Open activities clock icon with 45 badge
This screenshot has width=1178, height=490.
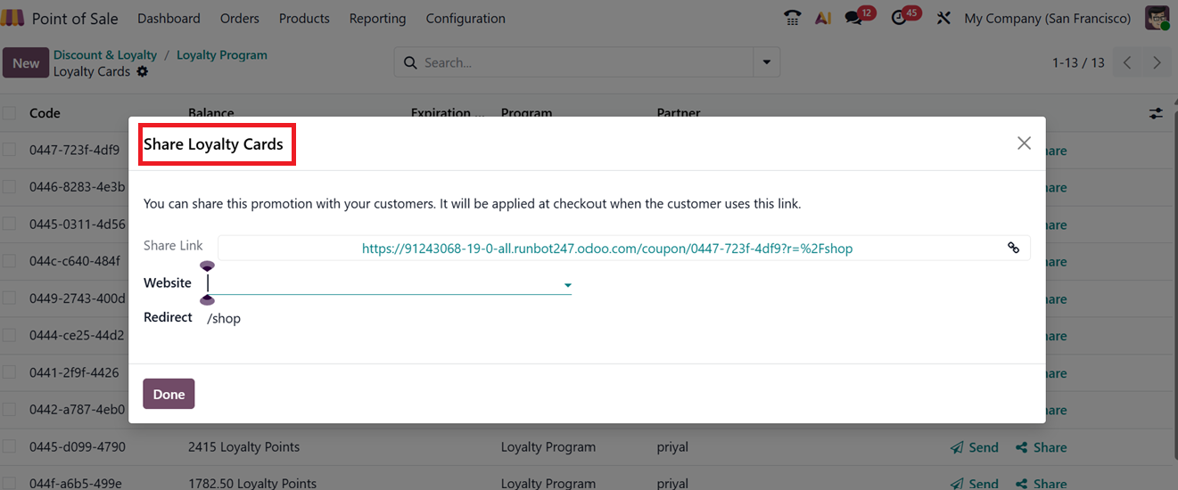tap(900, 18)
